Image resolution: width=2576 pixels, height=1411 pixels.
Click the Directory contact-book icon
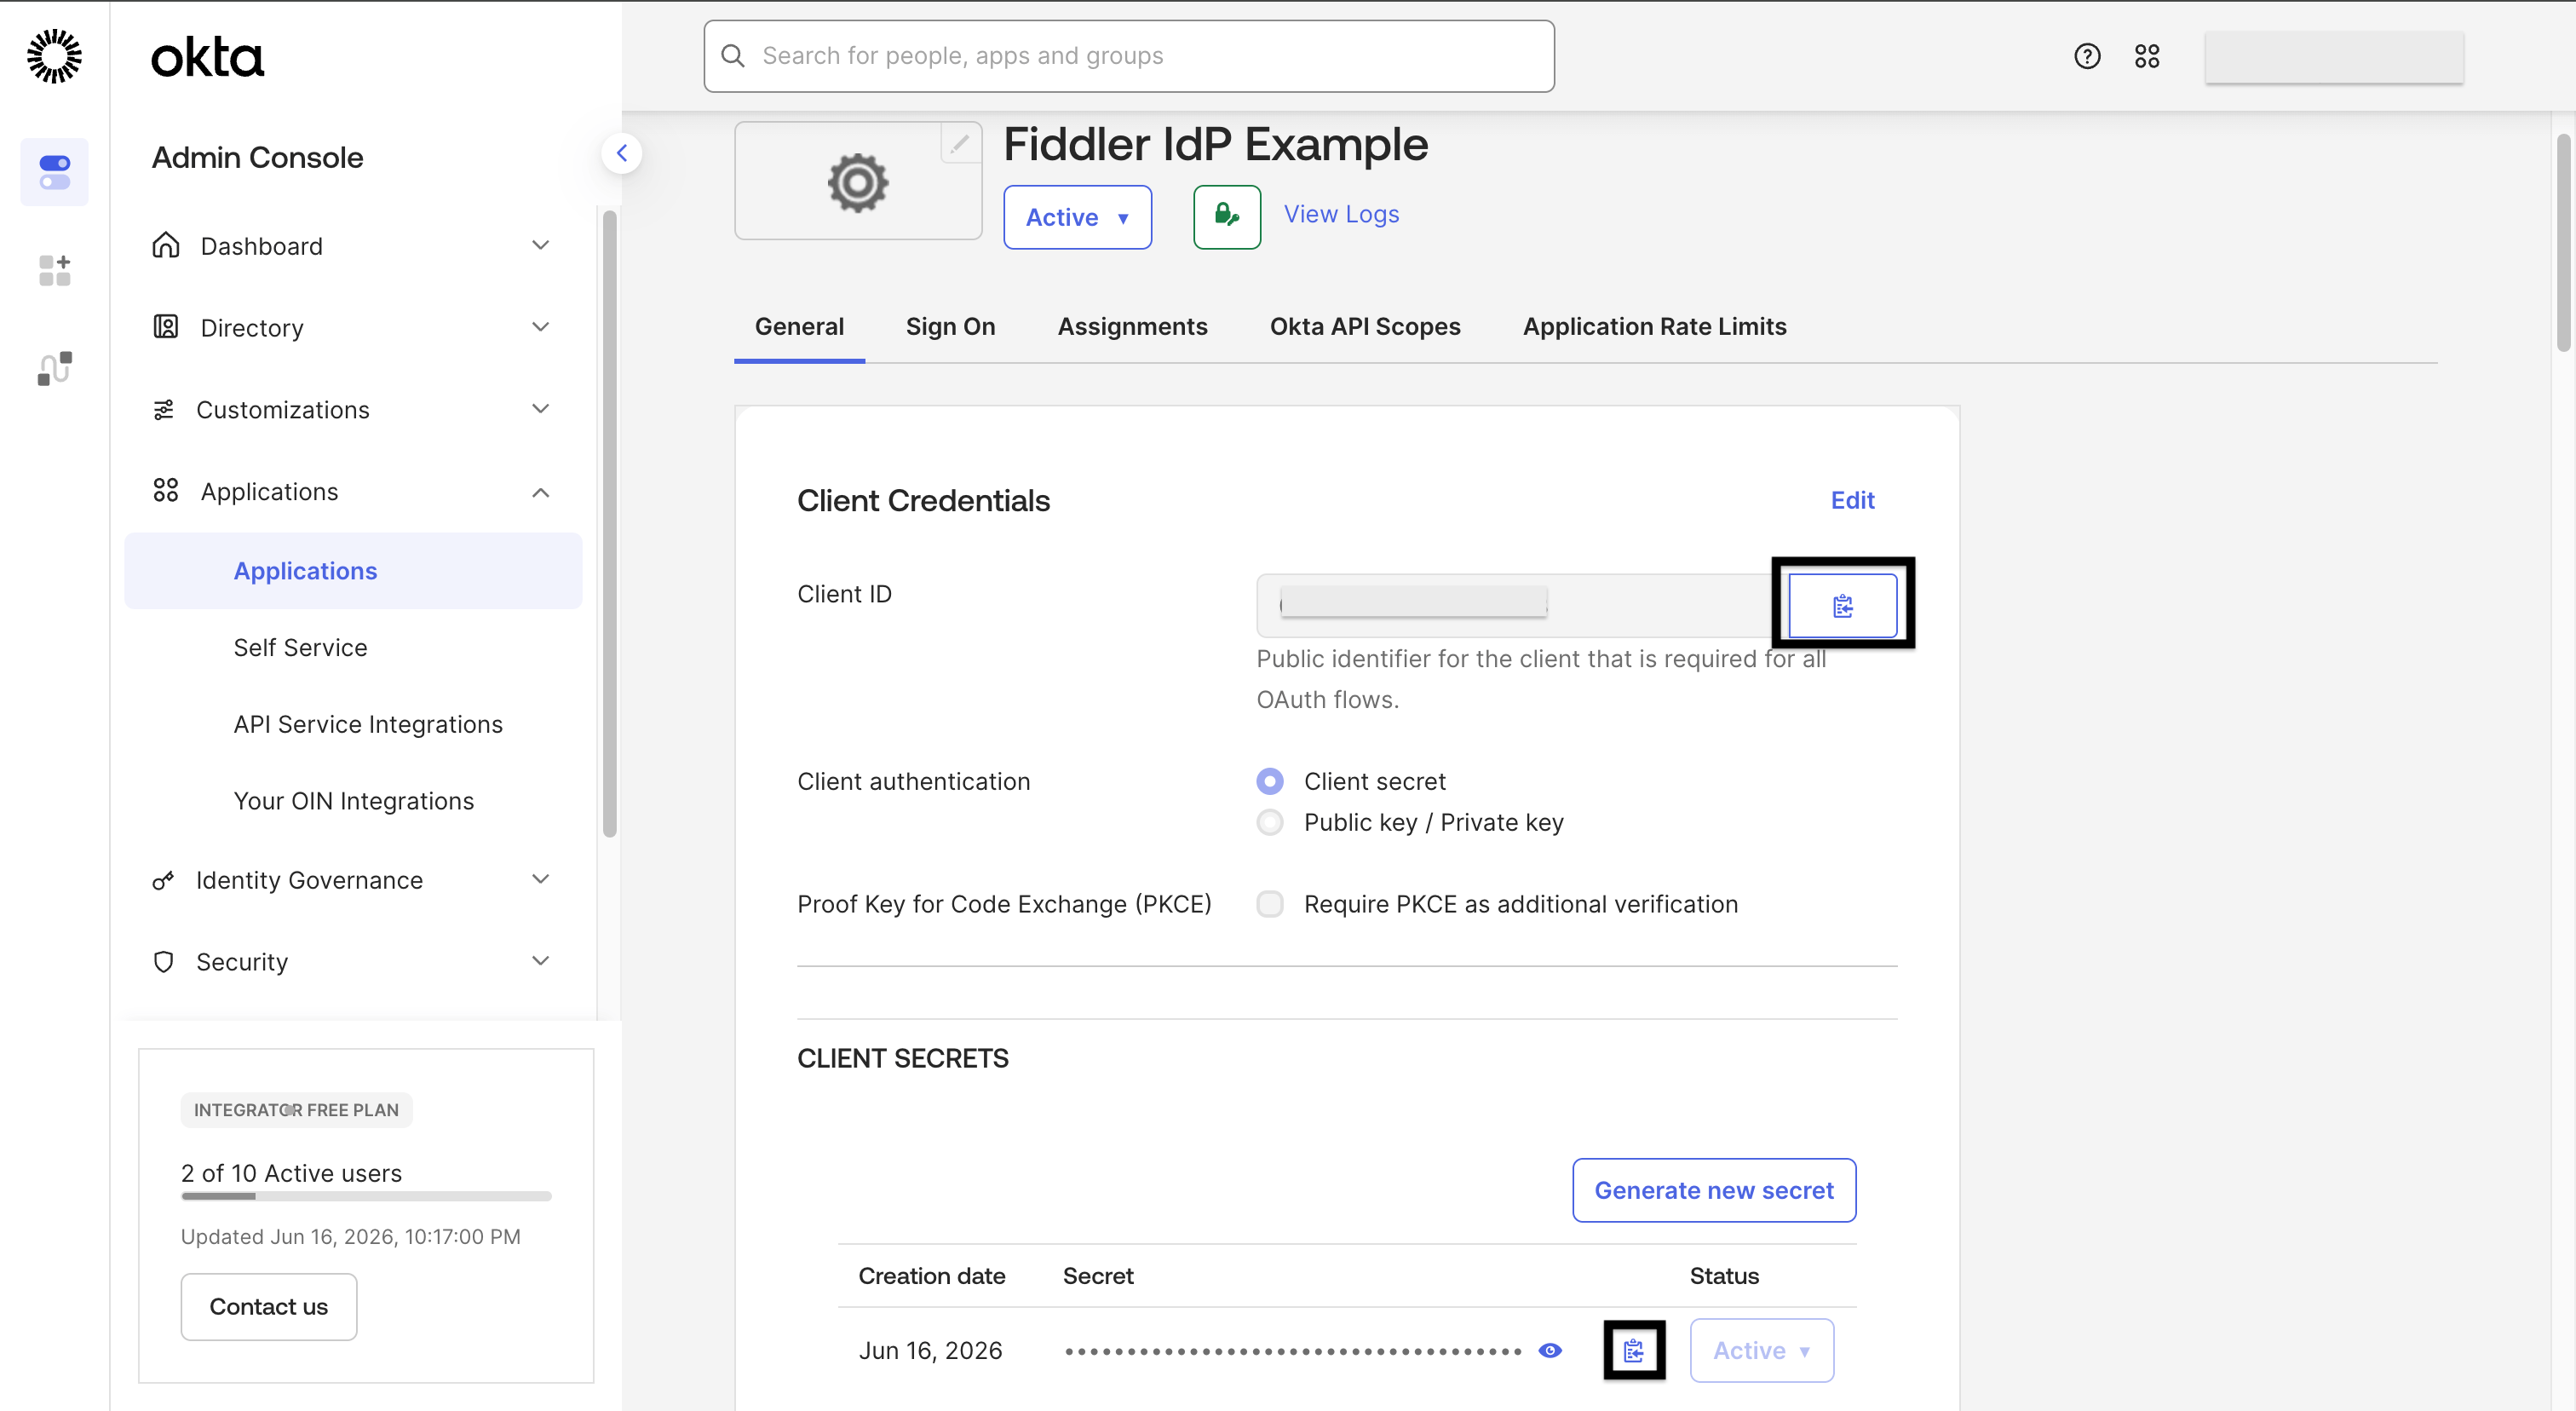point(165,327)
